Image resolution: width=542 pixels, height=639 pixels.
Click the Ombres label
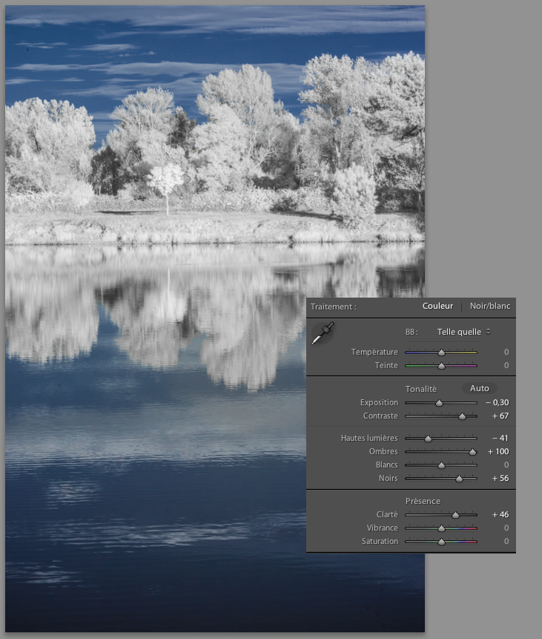tap(383, 451)
